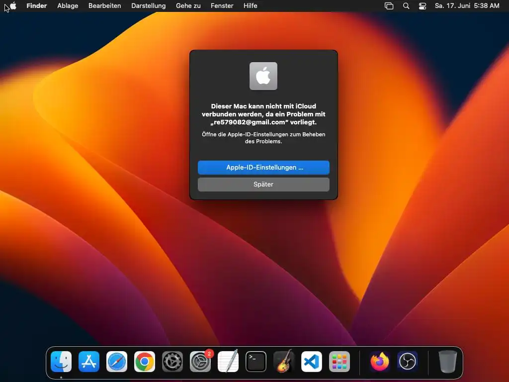This screenshot has height=382, width=509.
Task: Open Terminal from the Dock
Action: [x=256, y=362]
